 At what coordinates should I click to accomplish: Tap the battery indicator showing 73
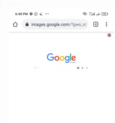(105, 14)
